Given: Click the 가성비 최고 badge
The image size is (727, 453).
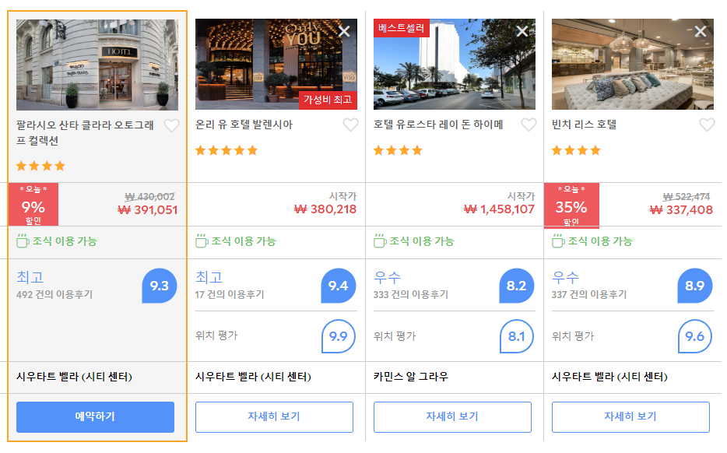Looking at the screenshot, I should click(x=328, y=100).
